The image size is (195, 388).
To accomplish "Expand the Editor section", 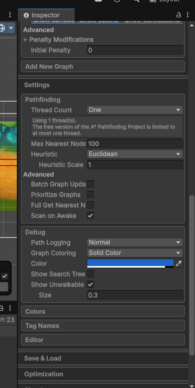I will [103, 340].
